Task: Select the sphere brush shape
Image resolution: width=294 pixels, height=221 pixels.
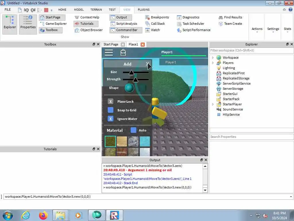Action: click(129, 88)
